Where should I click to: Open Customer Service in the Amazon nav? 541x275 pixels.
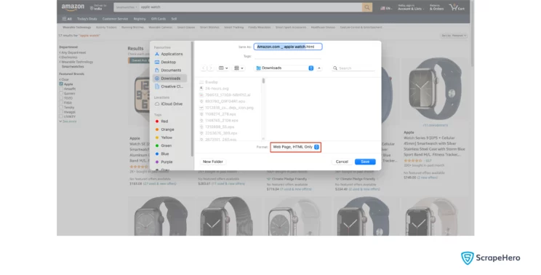tap(115, 19)
